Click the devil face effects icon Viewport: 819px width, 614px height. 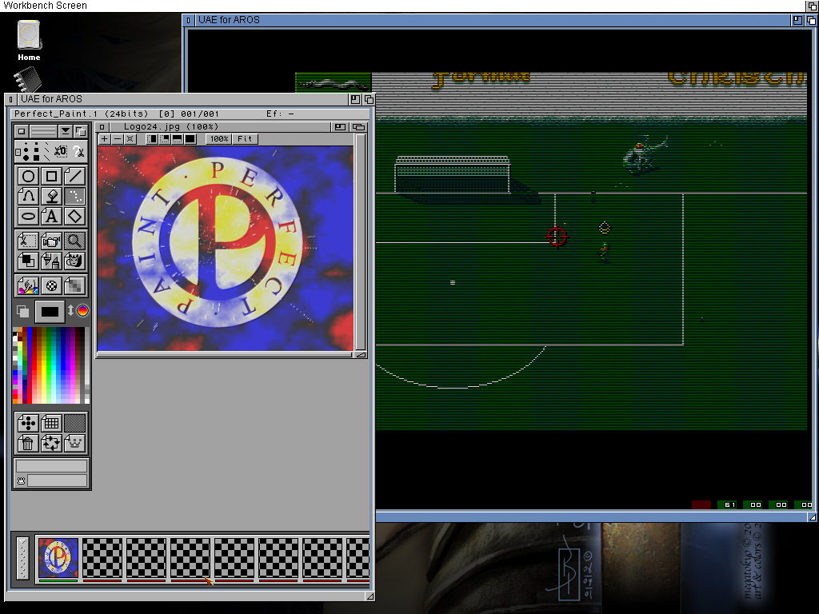(74, 261)
